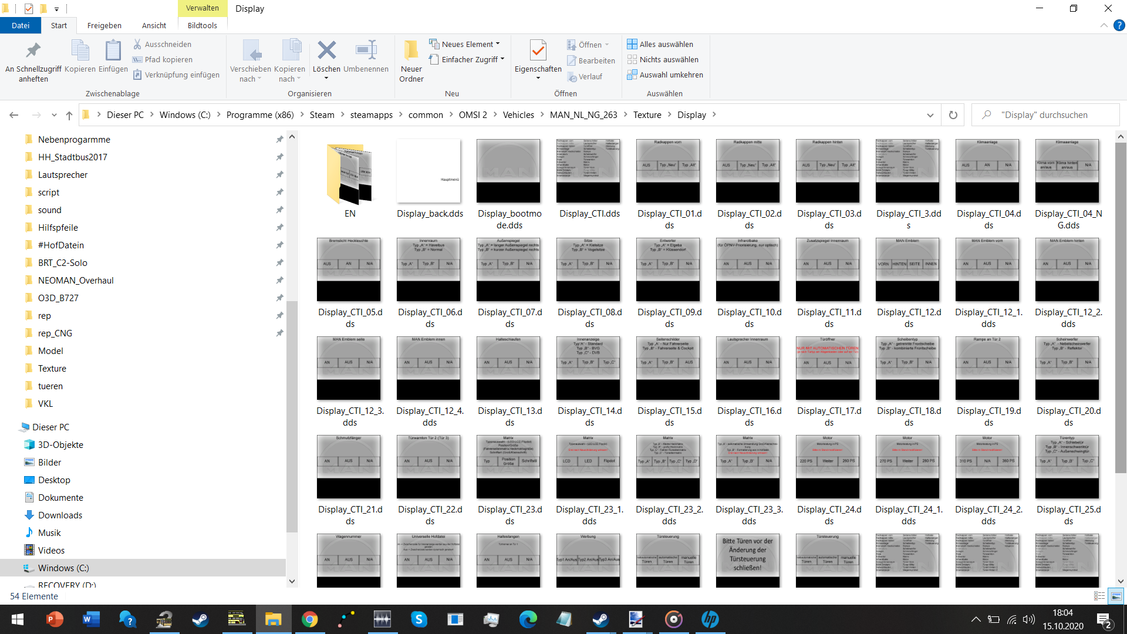
Task: Navigate up one folder level
Action: tap(69, 115)
